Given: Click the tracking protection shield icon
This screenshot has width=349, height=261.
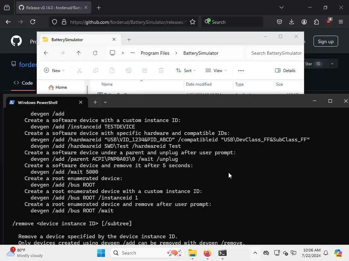Looking at the screenshot, I should click(55, 22).
